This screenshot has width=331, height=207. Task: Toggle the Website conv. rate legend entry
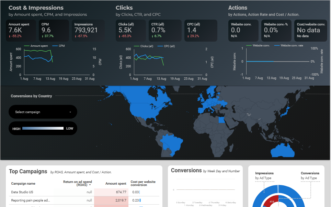288,45
